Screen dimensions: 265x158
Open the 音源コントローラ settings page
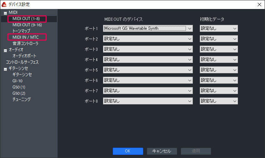(25, 44)
